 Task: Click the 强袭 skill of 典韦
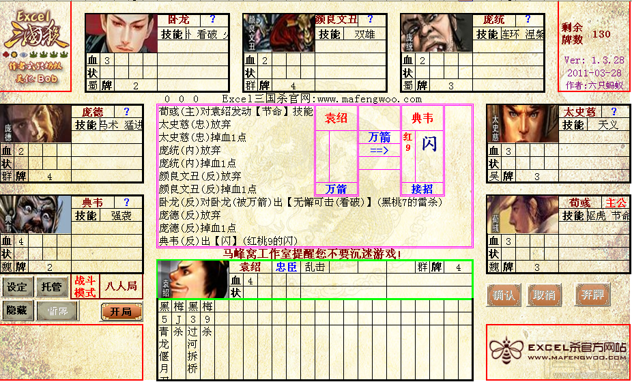point(121,216)
